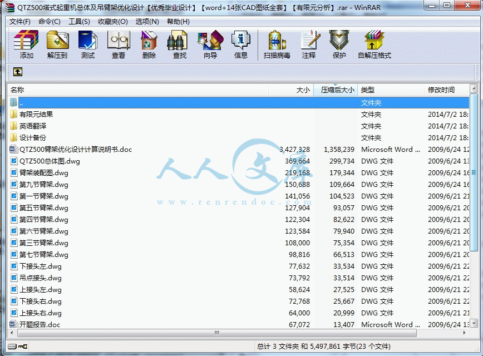483x356 pixels.
Task: Go up one folder level arrow
Action: coord(18,72)
